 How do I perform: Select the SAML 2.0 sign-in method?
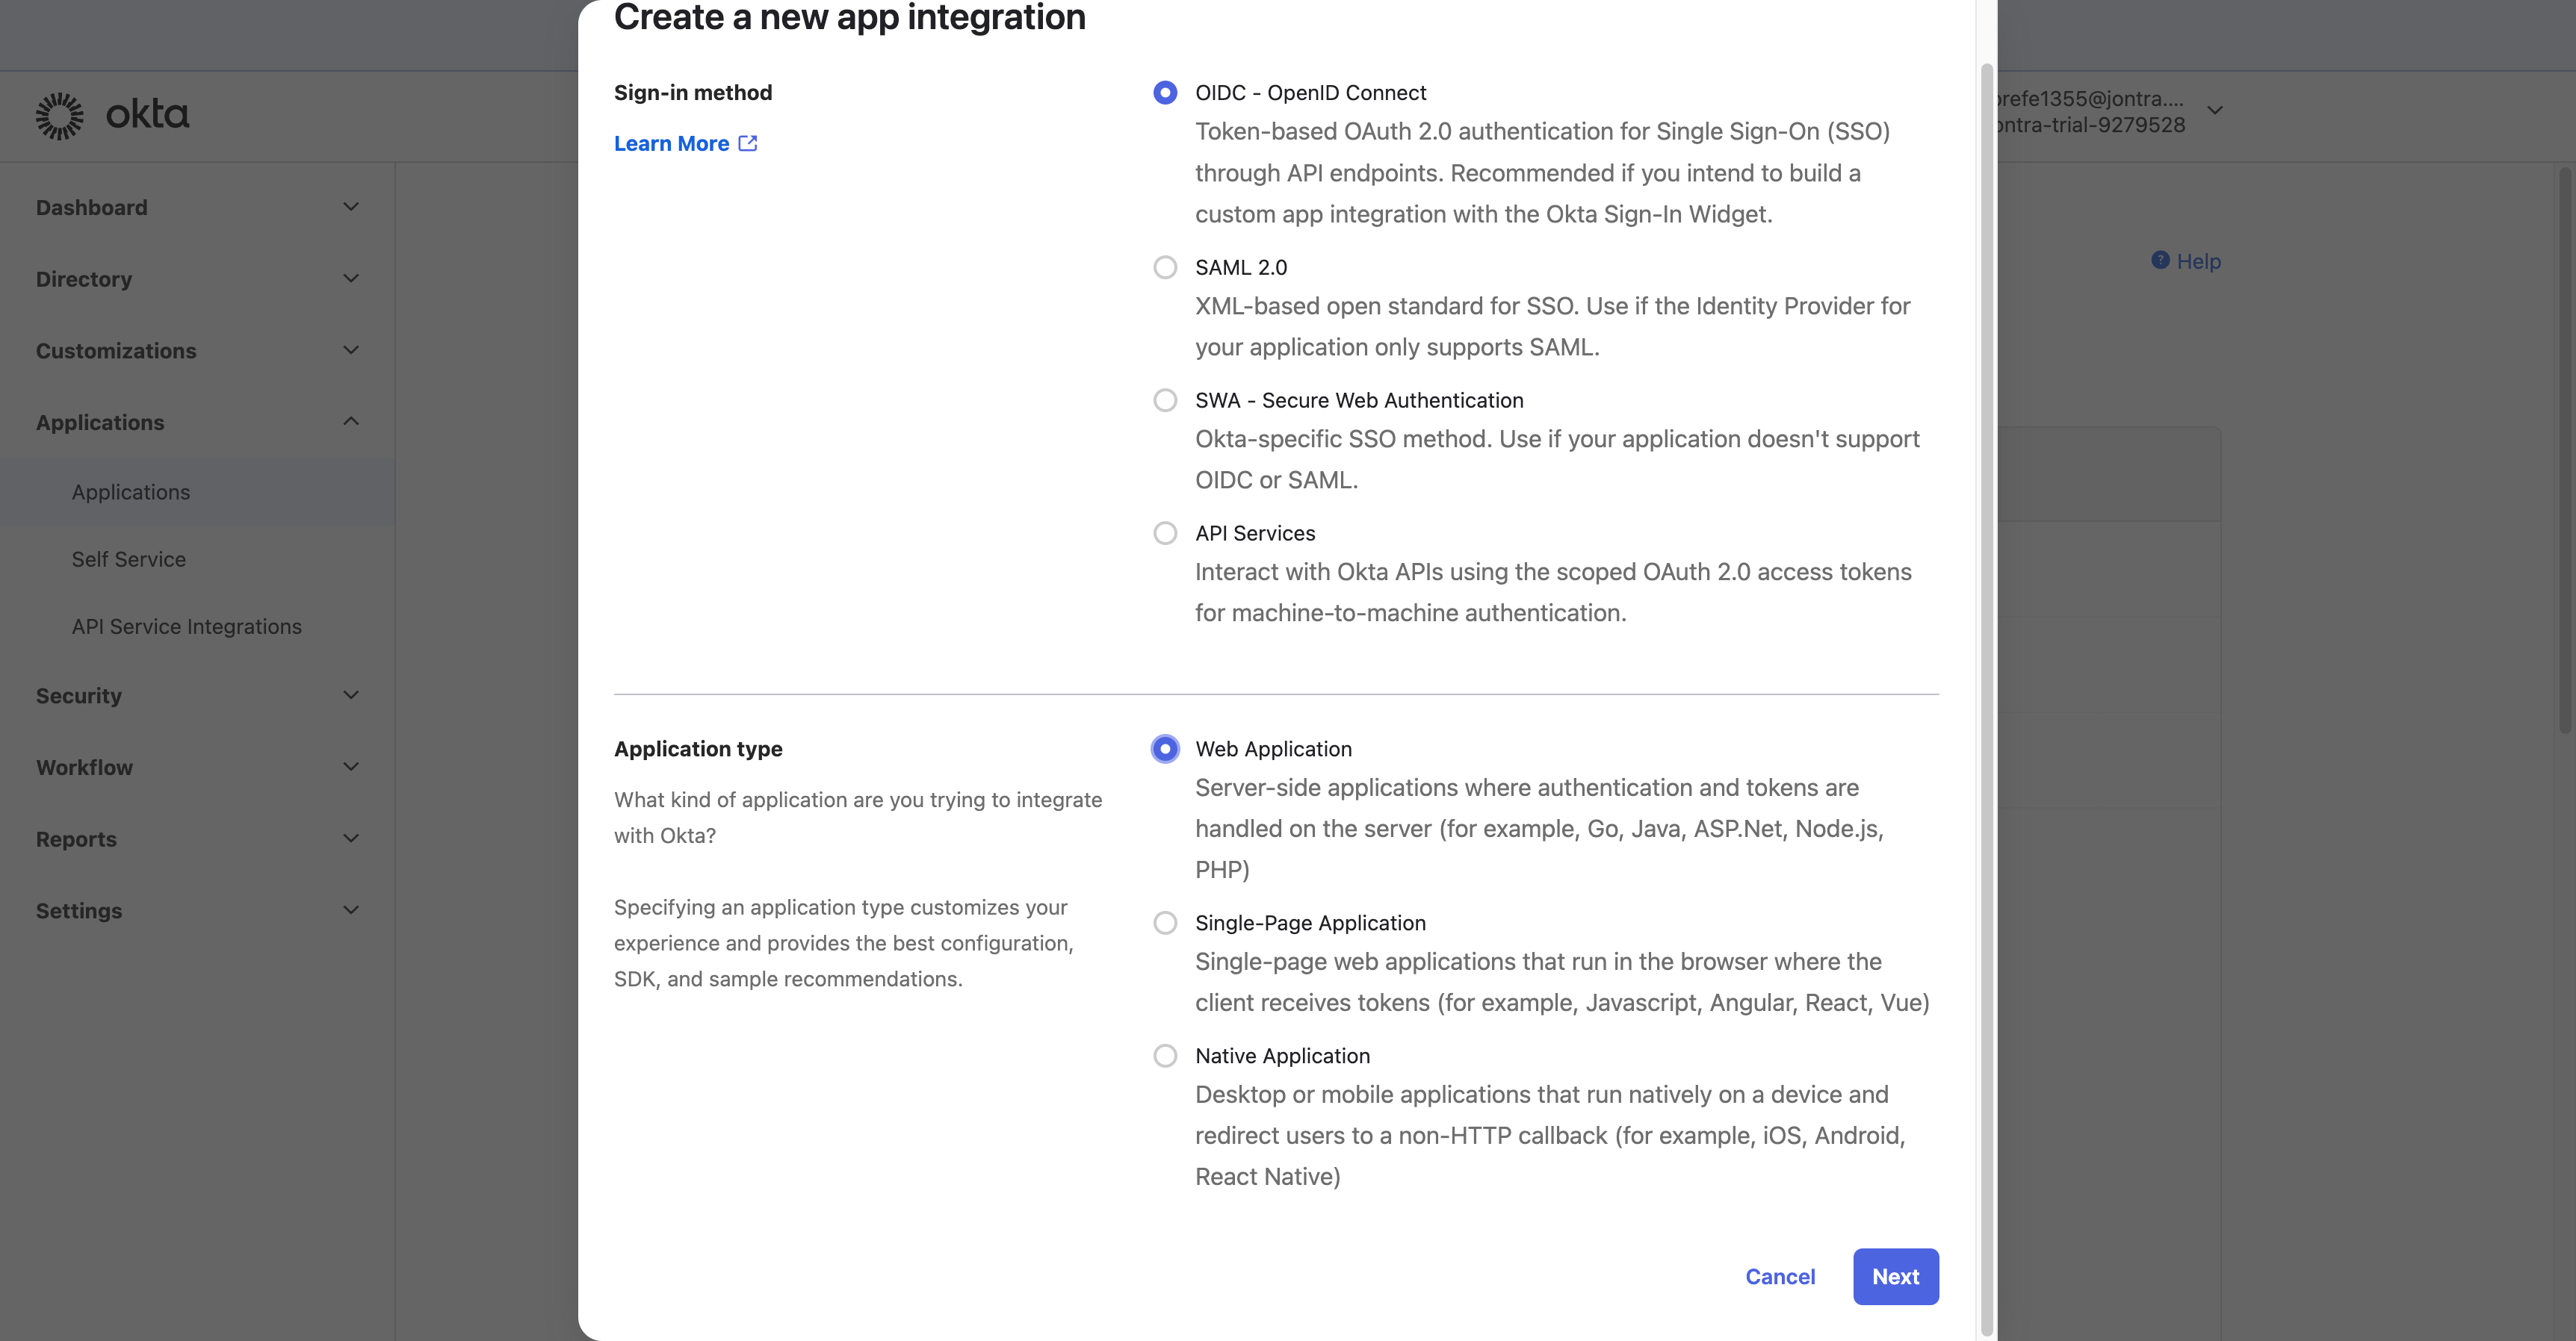click(1165, 268)
